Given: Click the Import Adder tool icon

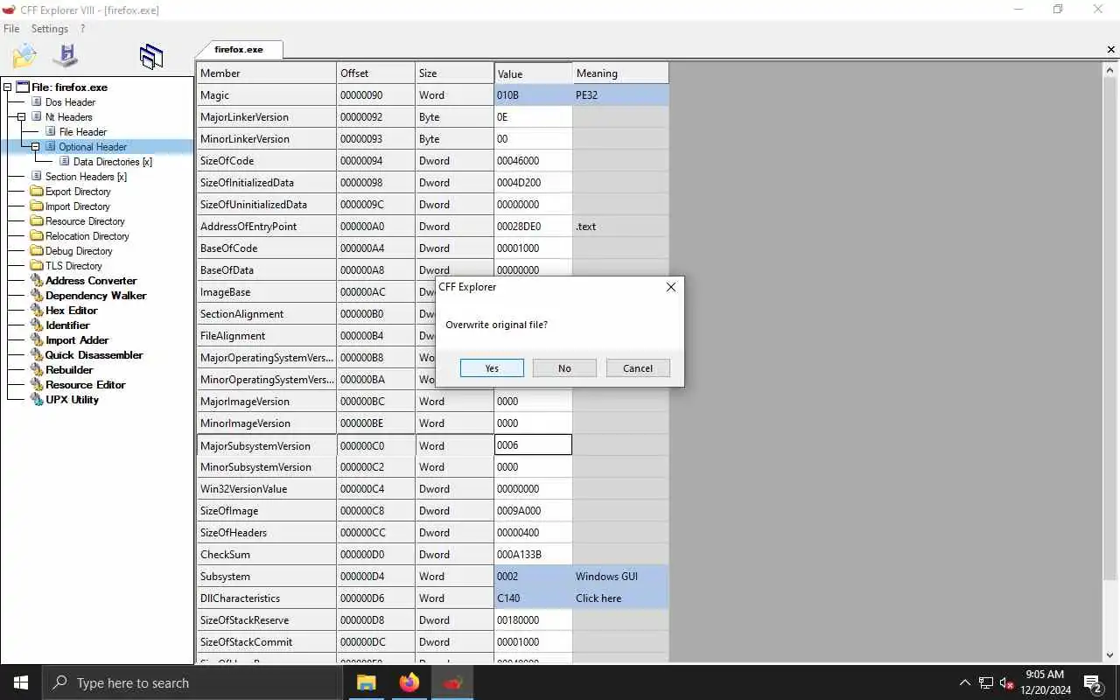Looking at the screenshot, I should tap(37, 339).
